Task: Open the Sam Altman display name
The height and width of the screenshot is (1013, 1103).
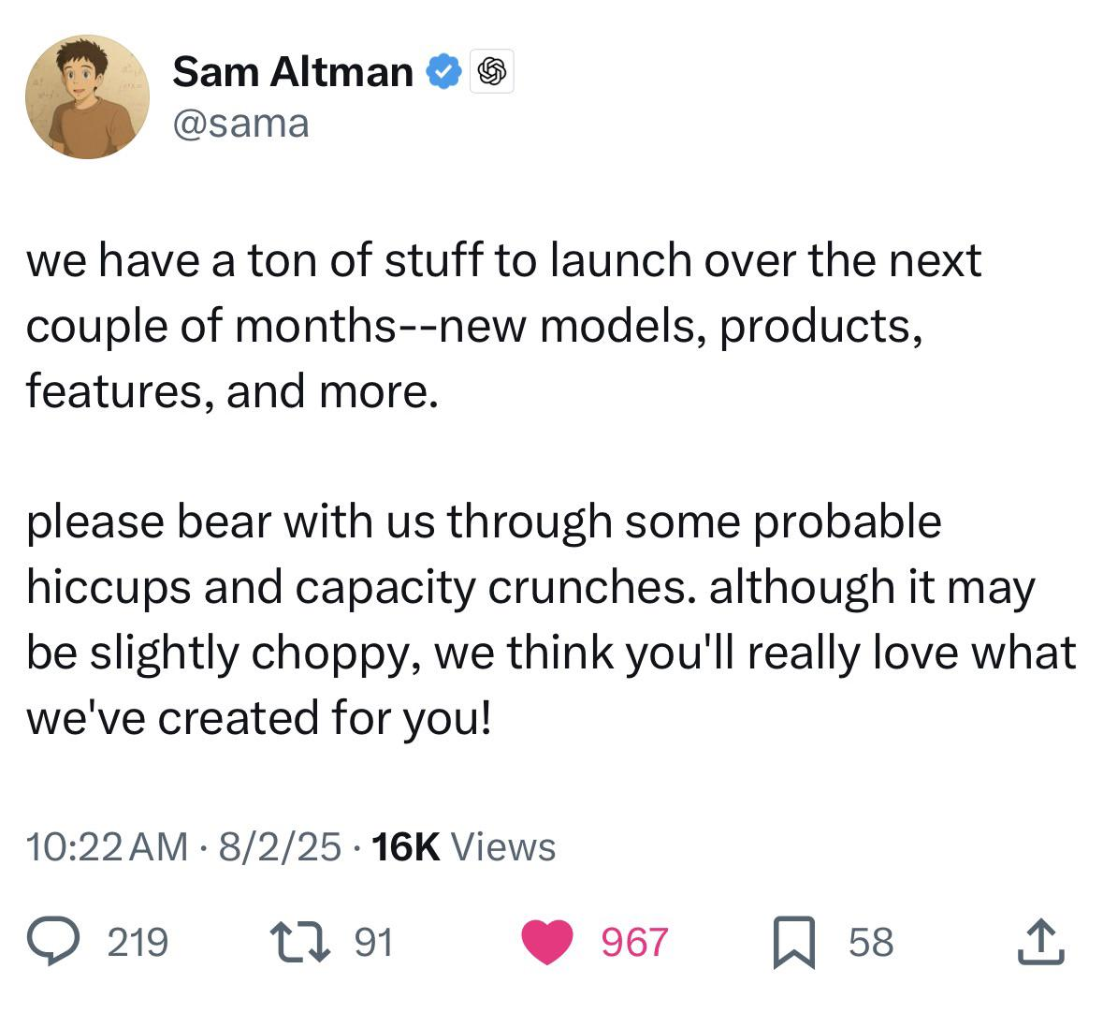Action: (x=293, y=72)
